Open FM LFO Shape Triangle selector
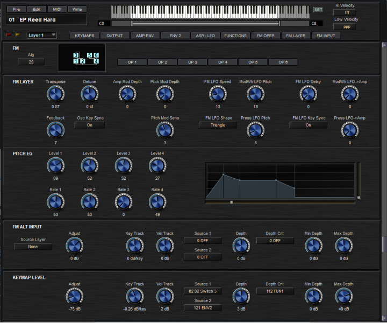 (218, 125)
